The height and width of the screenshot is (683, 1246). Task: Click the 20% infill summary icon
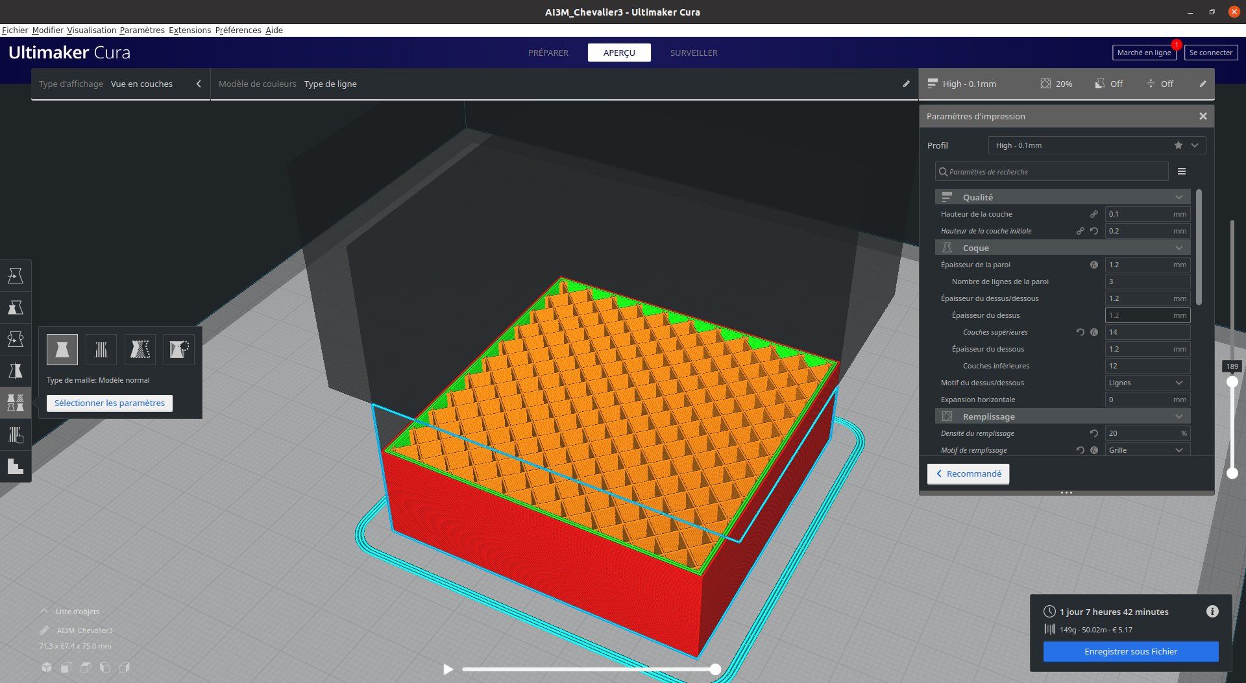(x=1045, y=84)
